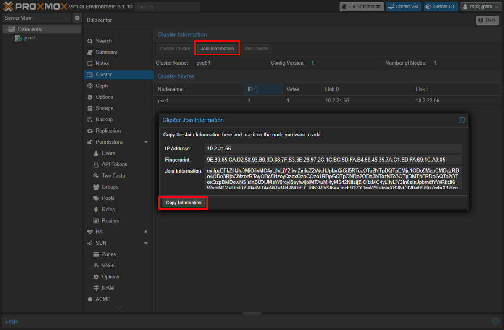The height and width of the screenshot is (330, 504).
Task: Click the Zones grid icon under SDN
Action: coord(96,254)
